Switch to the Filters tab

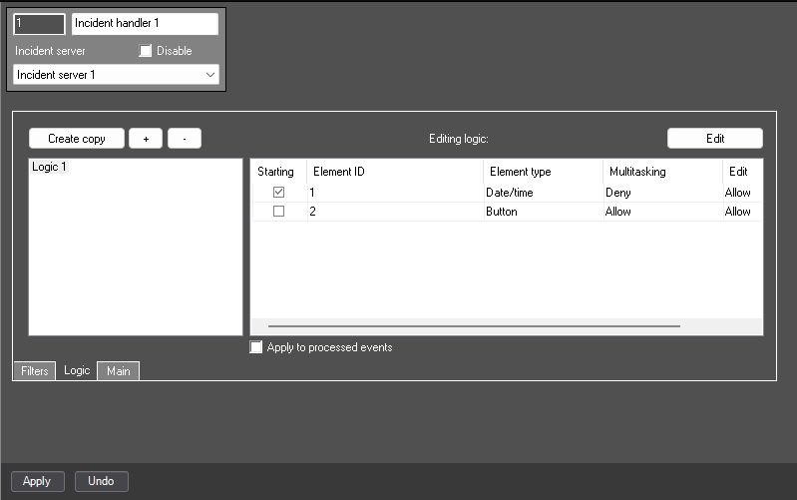[x=34, y=371]
